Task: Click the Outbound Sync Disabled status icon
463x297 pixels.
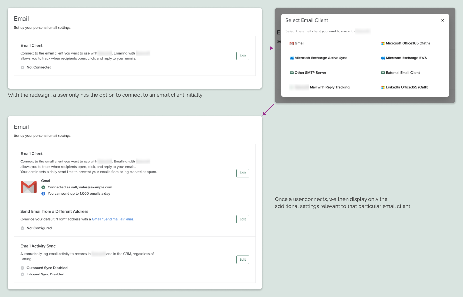Action: [22, 268]
